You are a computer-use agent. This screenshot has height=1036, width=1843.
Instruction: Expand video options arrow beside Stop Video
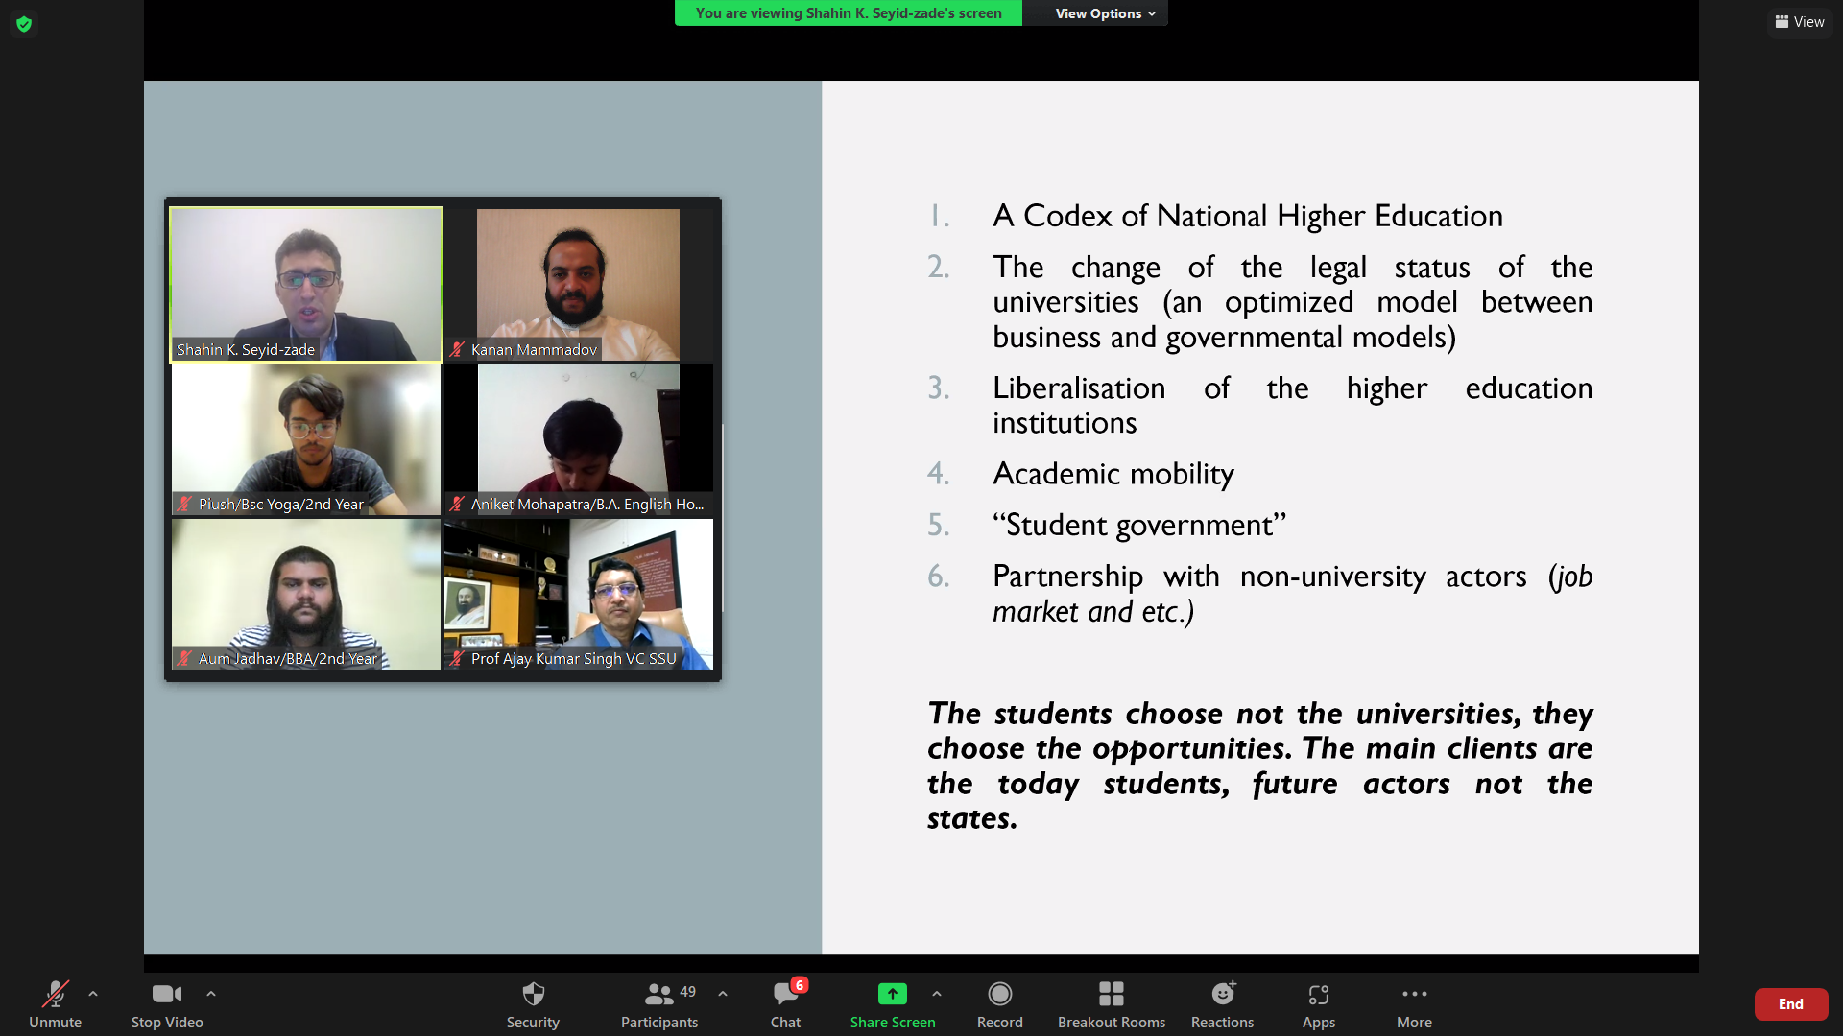tap(211, 994)
